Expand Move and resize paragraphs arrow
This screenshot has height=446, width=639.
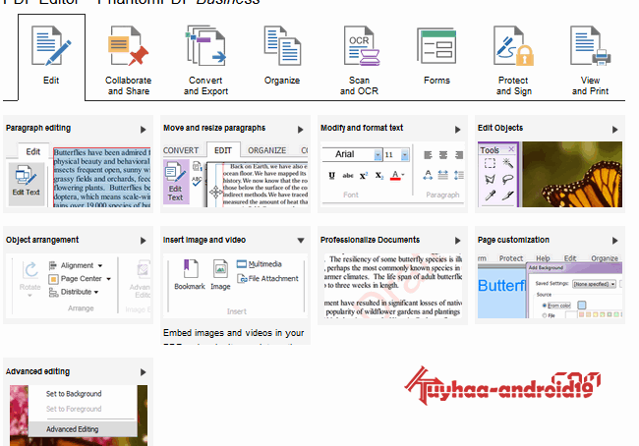301,130
